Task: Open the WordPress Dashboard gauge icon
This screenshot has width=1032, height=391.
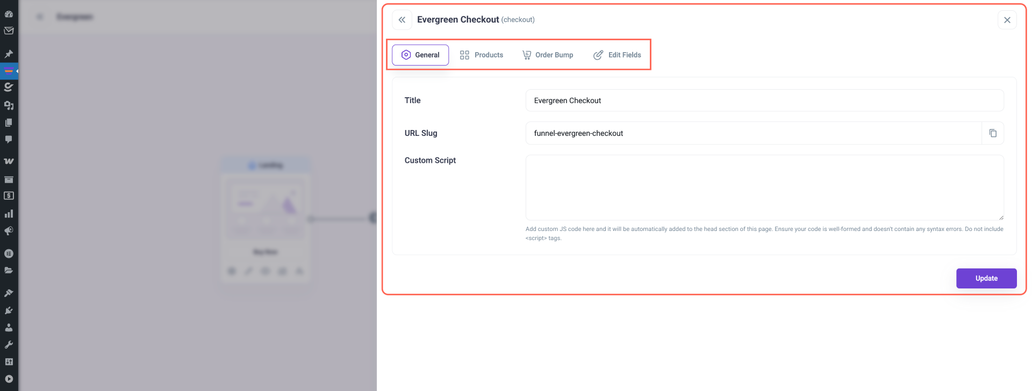Action: [x=9, y=14]
